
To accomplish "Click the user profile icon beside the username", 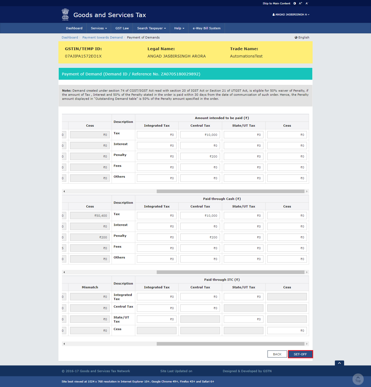I will point(273,15).
